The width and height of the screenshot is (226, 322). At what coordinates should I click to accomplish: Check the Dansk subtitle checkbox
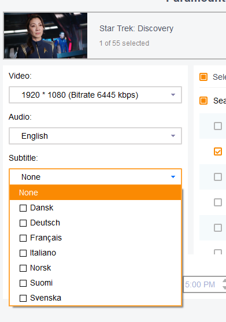[23, 208]
